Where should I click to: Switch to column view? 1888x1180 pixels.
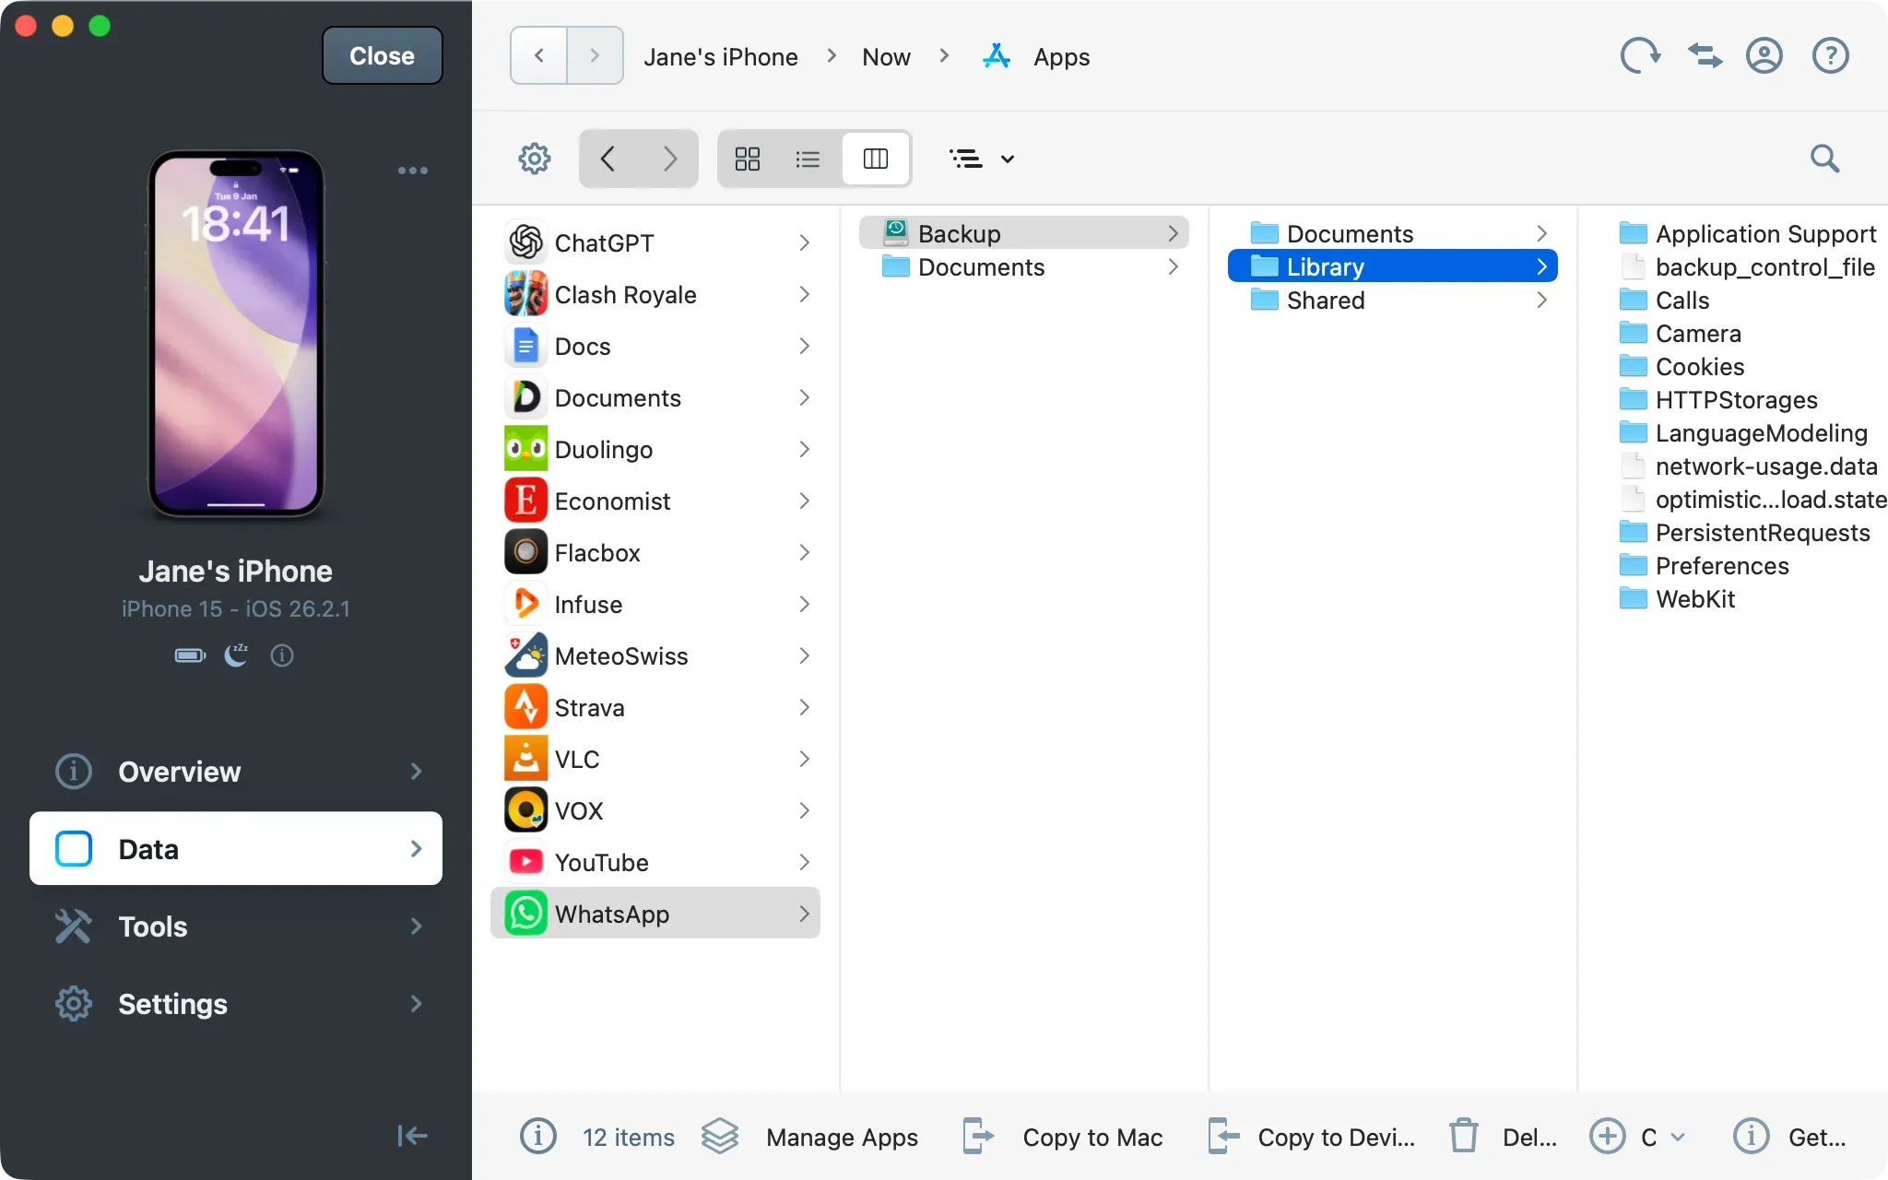[x=876, y=159]
